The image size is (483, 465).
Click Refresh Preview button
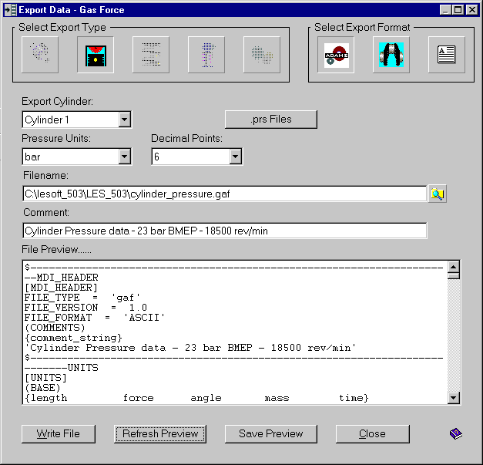[x=160, y=434]
